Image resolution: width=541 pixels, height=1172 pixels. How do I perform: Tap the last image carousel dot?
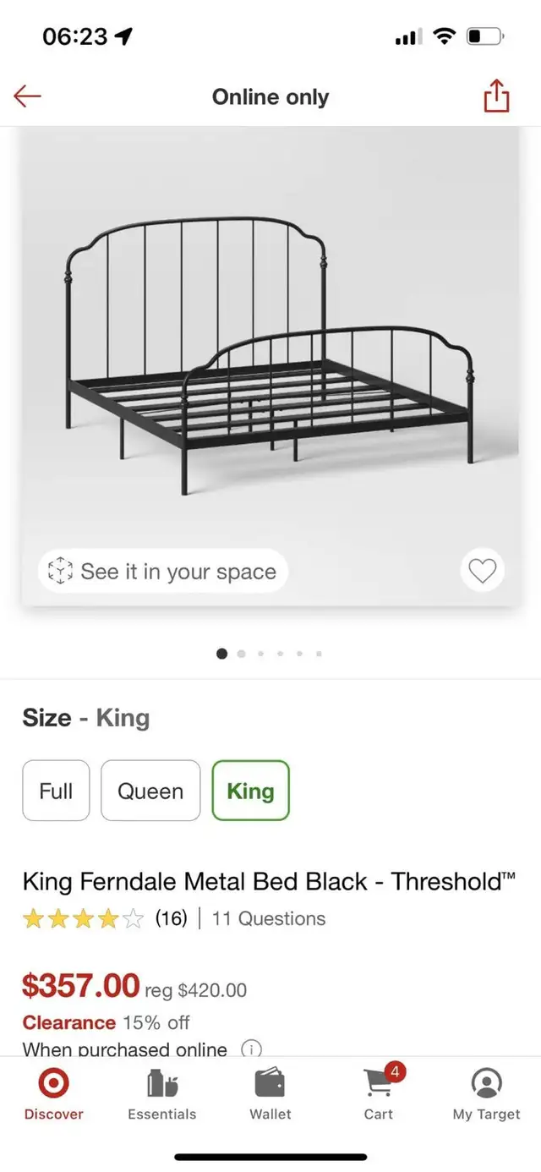[x=319, y=654]
